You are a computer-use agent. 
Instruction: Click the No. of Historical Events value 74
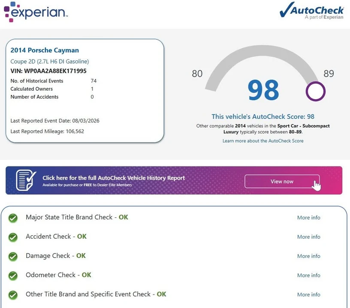pos(94,81)
